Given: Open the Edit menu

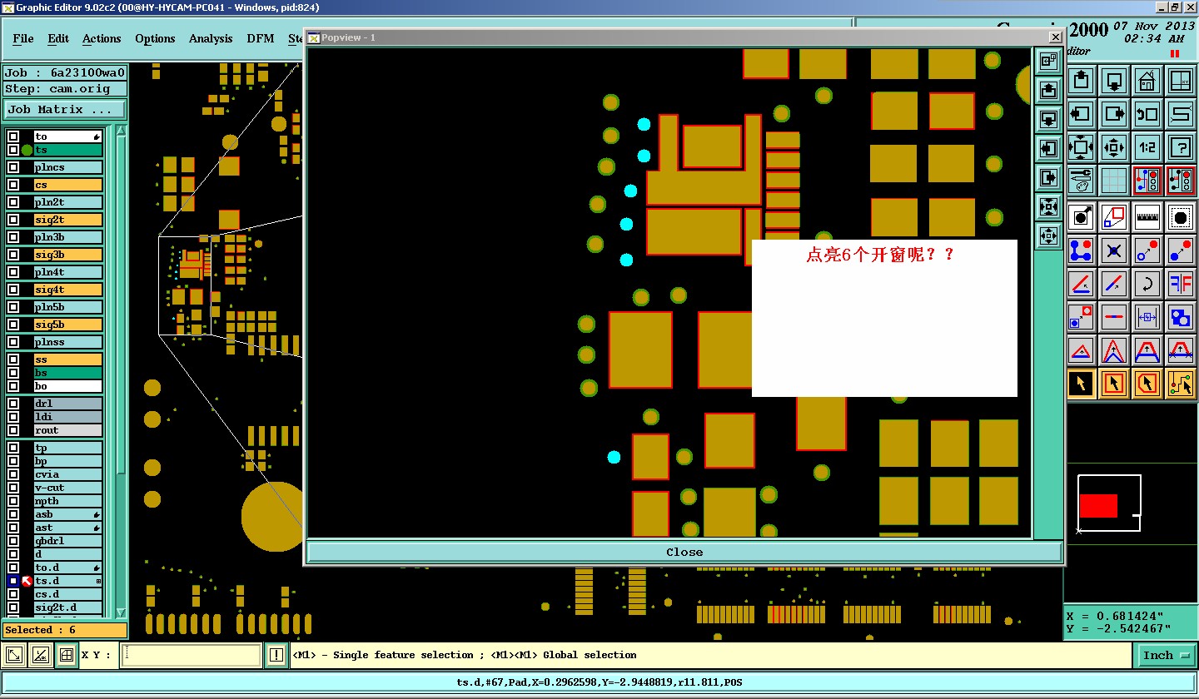Looking at the screenshot, I should click(x=58, y=38).
